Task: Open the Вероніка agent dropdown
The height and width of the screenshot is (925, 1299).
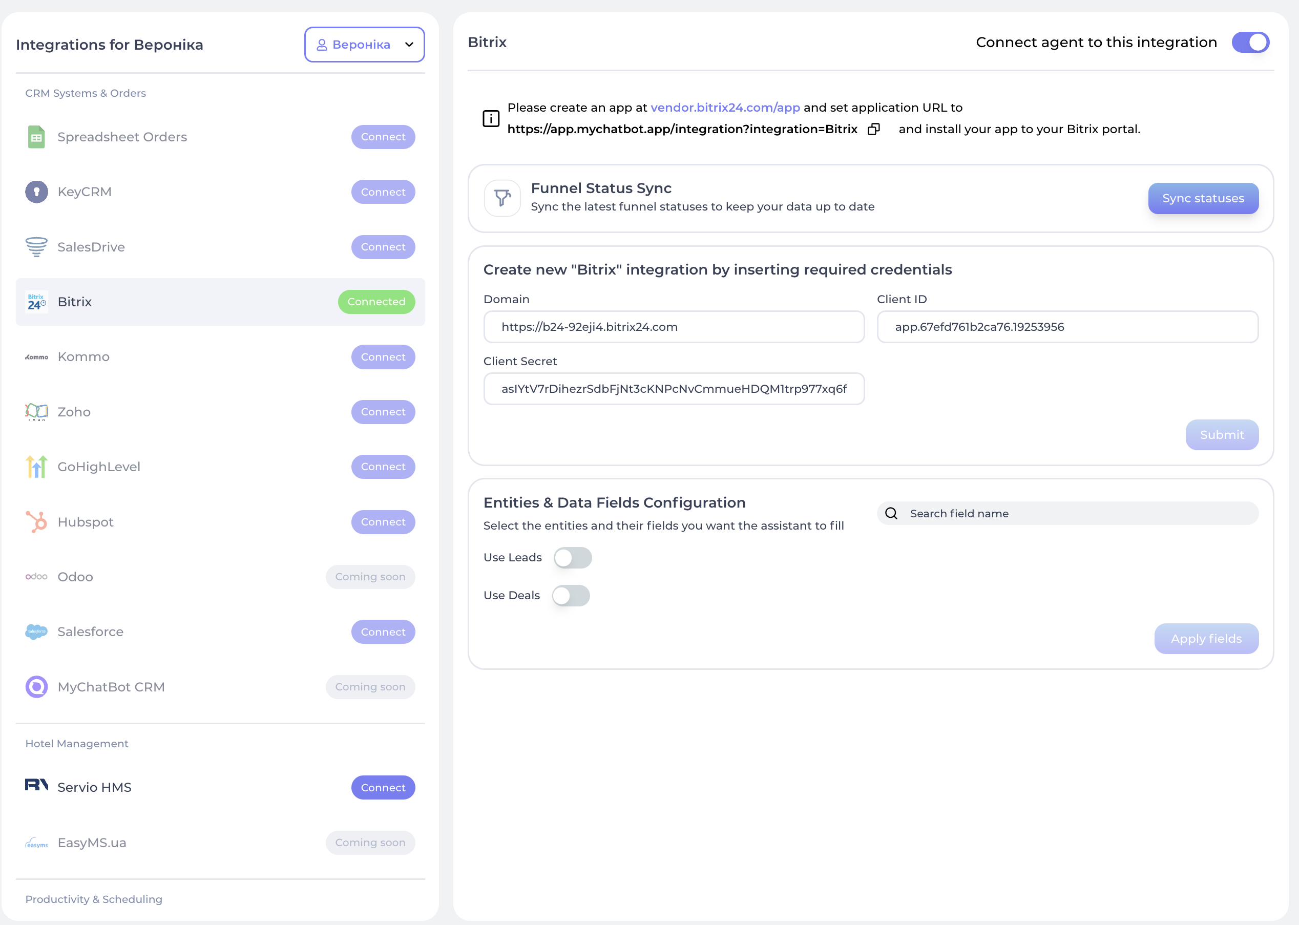Action: (x=364, y=45)
